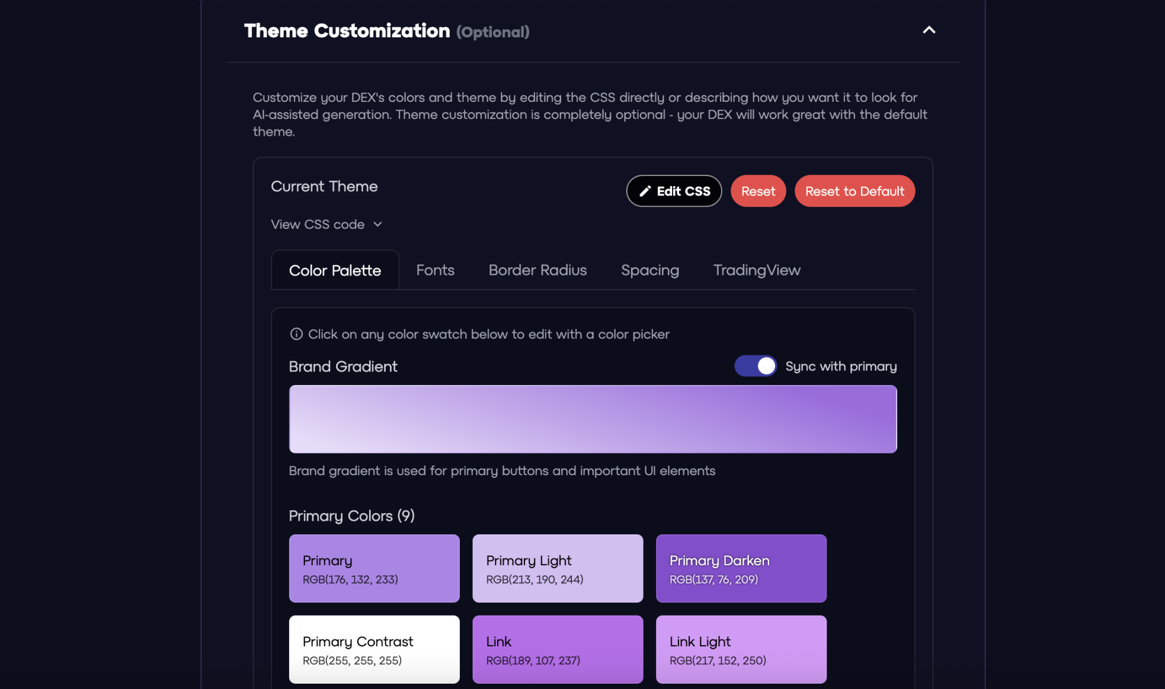Click the Edit CSS button

pos(674,191)
